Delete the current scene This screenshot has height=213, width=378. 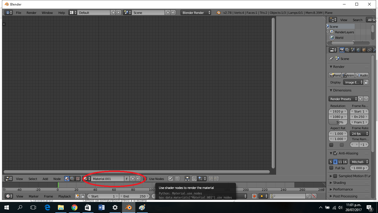(173, 12)
